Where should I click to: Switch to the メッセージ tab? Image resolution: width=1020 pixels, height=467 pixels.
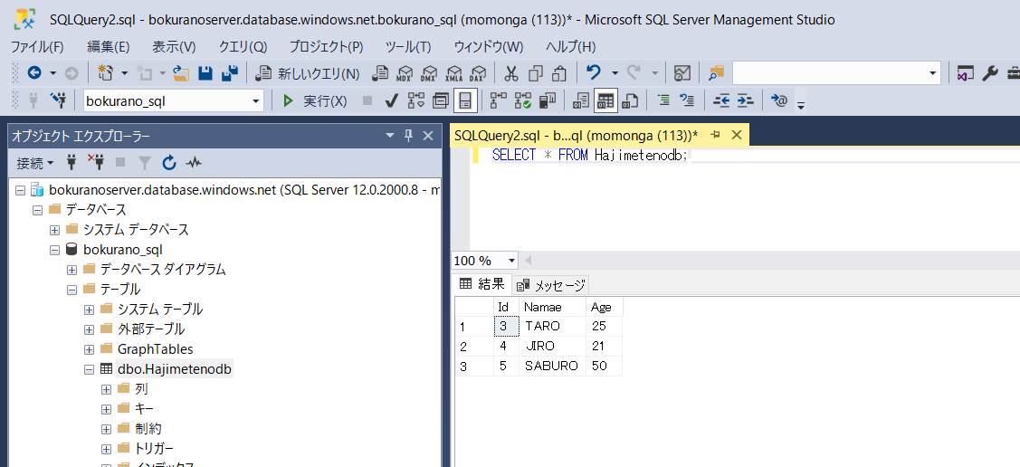552,285
